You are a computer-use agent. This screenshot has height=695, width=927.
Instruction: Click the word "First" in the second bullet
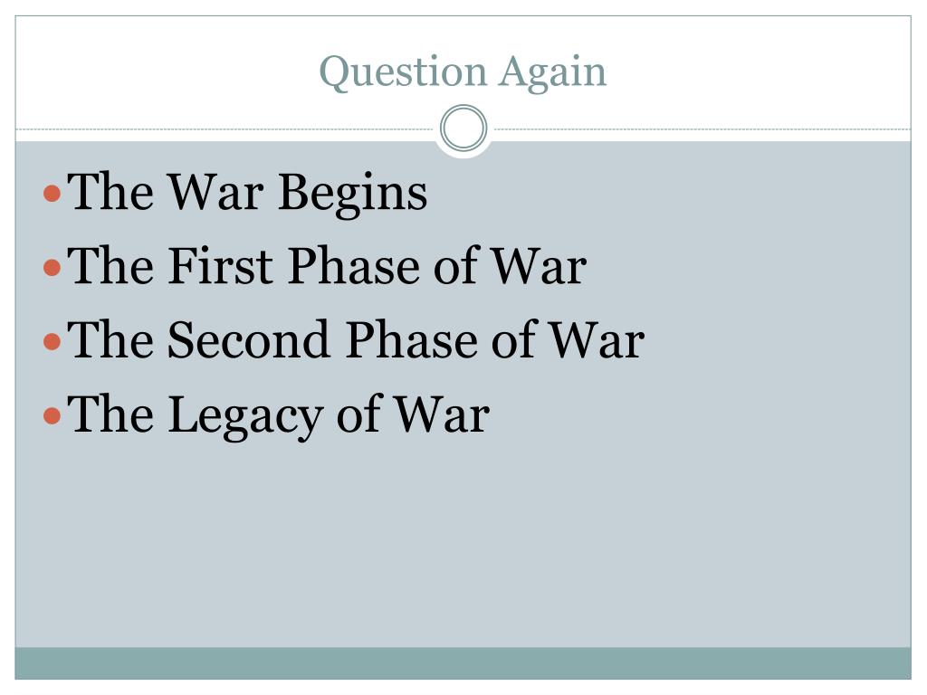pos(221,266)
